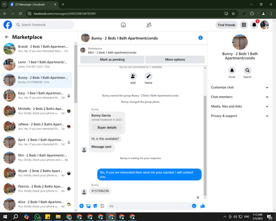
Task: Show hidden system tray icons
Action: coord(225,217)
